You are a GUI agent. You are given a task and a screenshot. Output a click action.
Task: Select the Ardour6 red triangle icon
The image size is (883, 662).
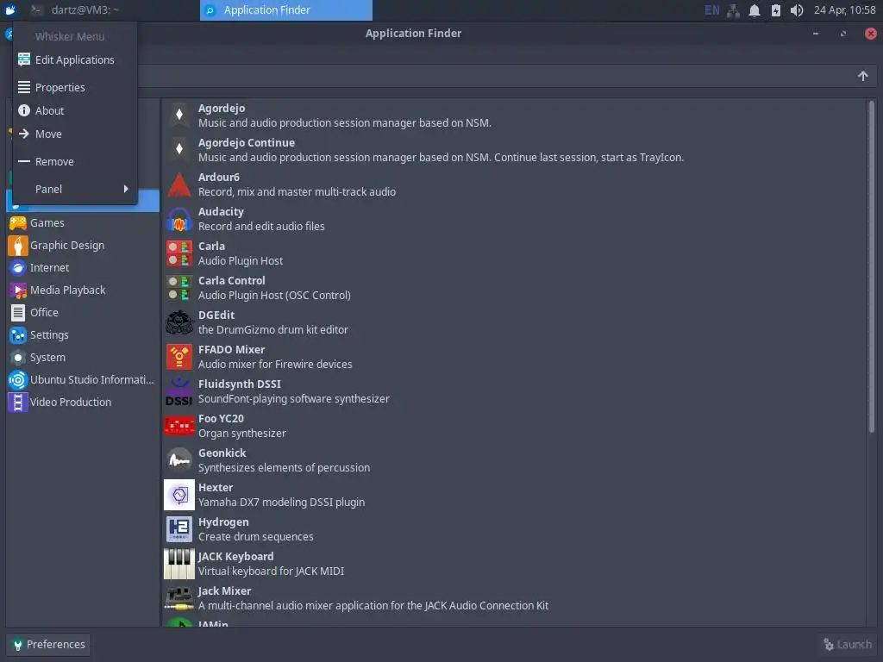point(179,184)
